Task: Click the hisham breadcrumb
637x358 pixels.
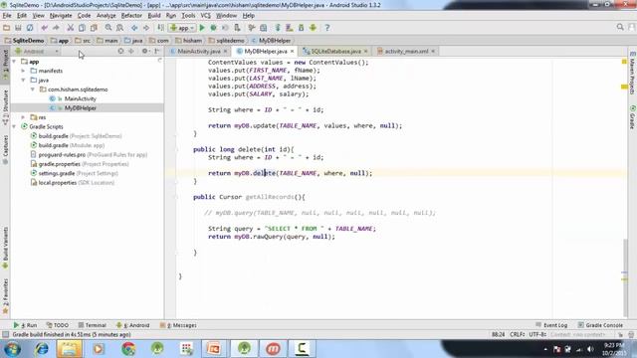Action: point(188,41)
